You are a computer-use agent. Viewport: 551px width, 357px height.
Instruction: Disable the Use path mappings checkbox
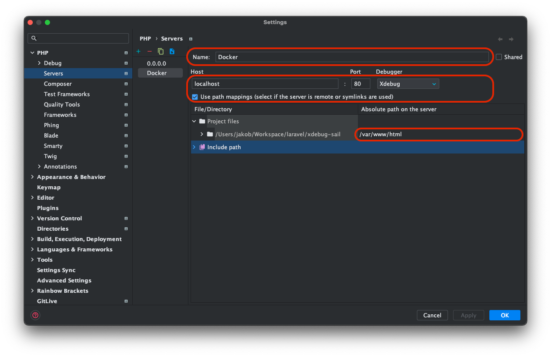(x=195, y=97)
